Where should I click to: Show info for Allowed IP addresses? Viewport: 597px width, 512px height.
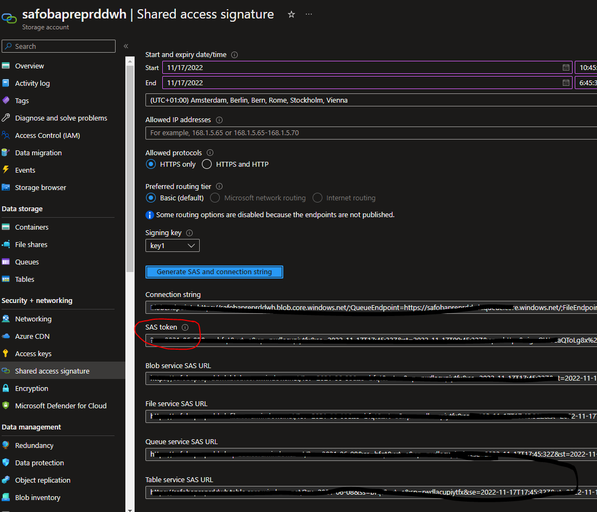coord(219,120)
